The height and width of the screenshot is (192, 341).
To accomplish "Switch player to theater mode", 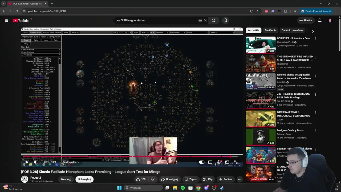I will [227, 162].
